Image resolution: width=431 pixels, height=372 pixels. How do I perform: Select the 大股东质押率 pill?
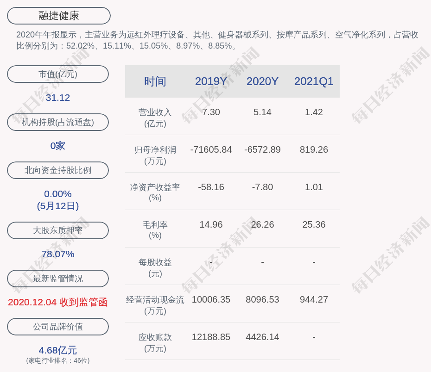coord(58,230)
